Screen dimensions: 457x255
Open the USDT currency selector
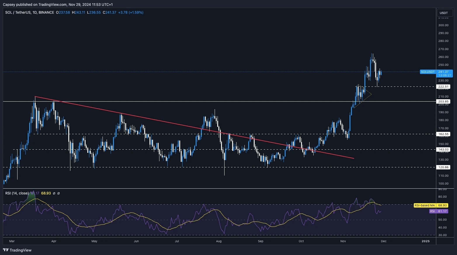click(444, 13)
